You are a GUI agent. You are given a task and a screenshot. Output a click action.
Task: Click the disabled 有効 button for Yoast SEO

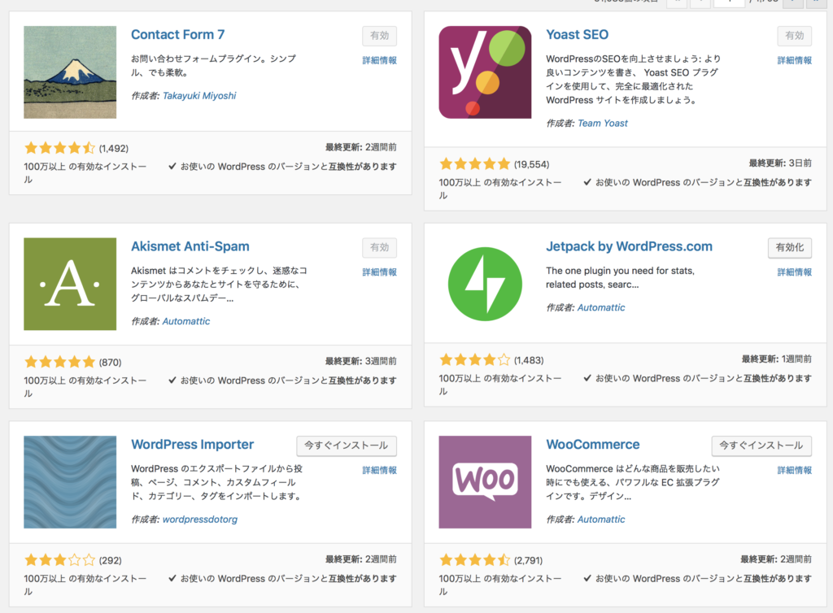point(795,36)
